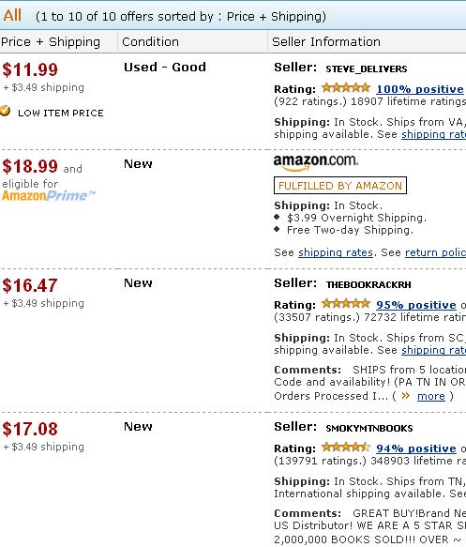The height and width of the screenshot is (547, 466).
Task: Click the Fulfilled by Amazon badge
Action: (340, 185)
